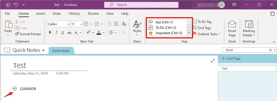Expand the subscript/superscript dropdown arrow
The width and height of the screenshot is (277, 101).
pyautogui.click(x=80, y=33)
